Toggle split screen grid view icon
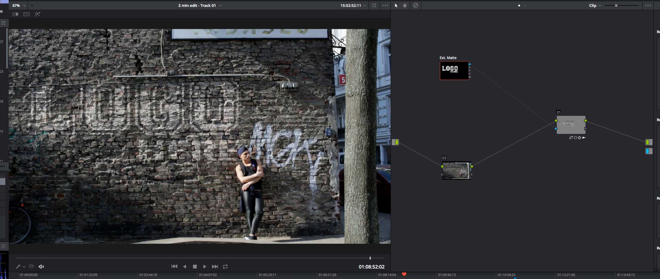The height and width of the screenshot is (279, 660). tap(26, 14)
